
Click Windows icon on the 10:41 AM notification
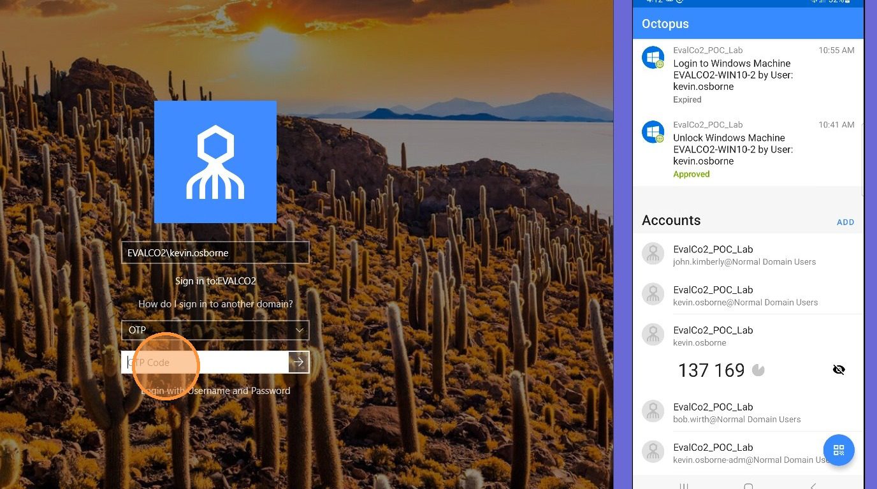click(x=653, y=132)
